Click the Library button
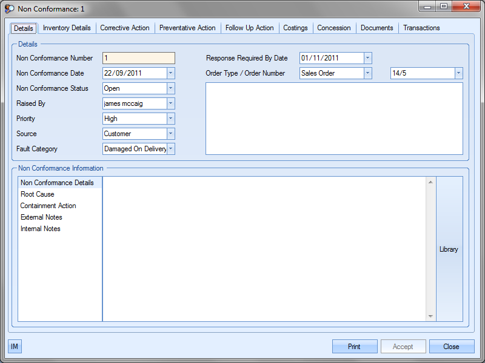This screenshot has height=363, width=485. click(449, 249)
